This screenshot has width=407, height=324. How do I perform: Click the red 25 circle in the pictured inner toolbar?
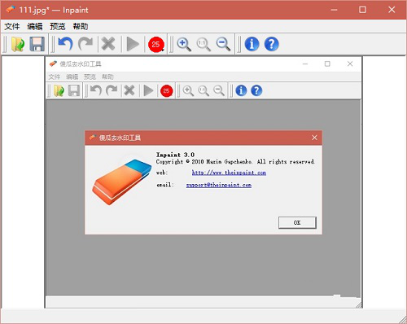pyautogui.click(x=166, y=91)
